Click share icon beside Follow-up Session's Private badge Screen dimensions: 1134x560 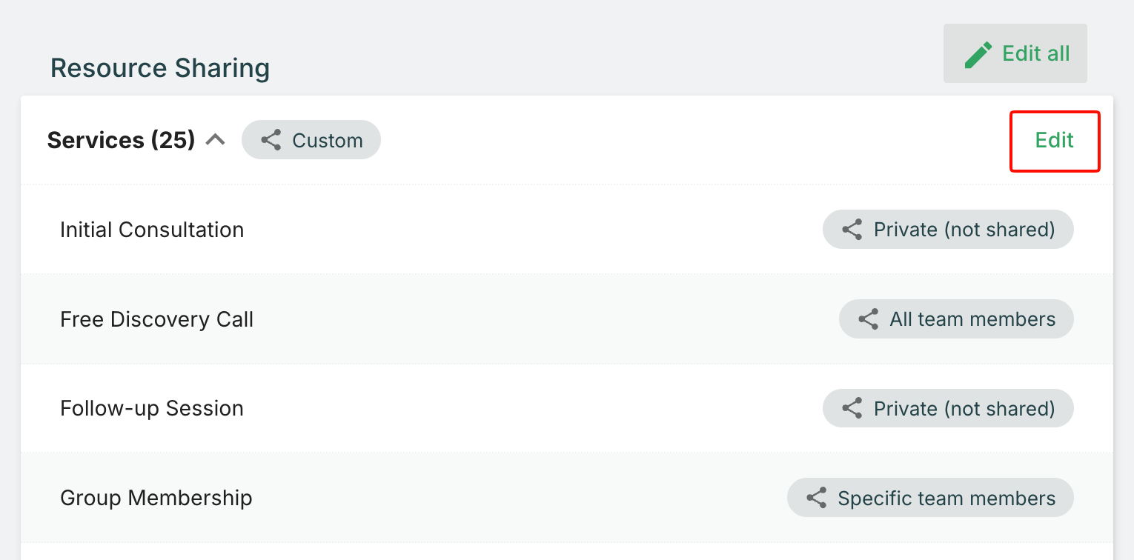(x=852, y=408)
